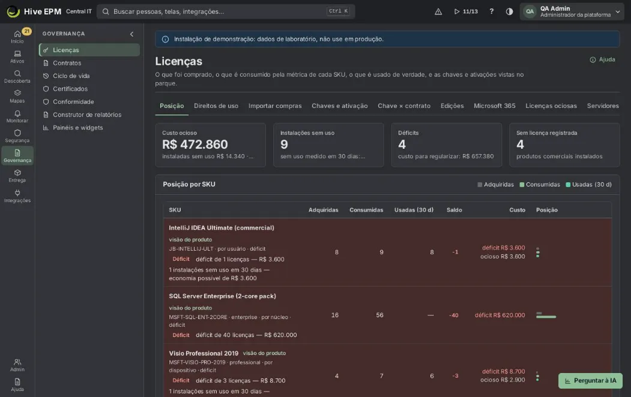The image size is (631, 397).
Task: Click SQL Server Enterprise position bar
Action: [x=546, y=315]
